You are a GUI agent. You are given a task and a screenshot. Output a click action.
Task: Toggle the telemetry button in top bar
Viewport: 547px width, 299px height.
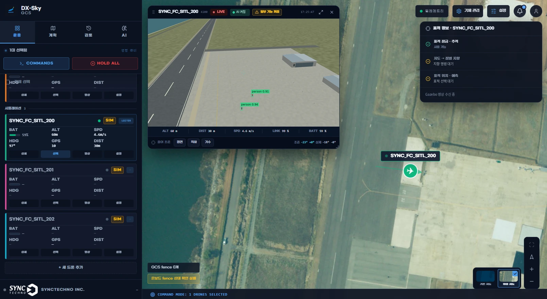pyautogui.click(x=432, y=11)
